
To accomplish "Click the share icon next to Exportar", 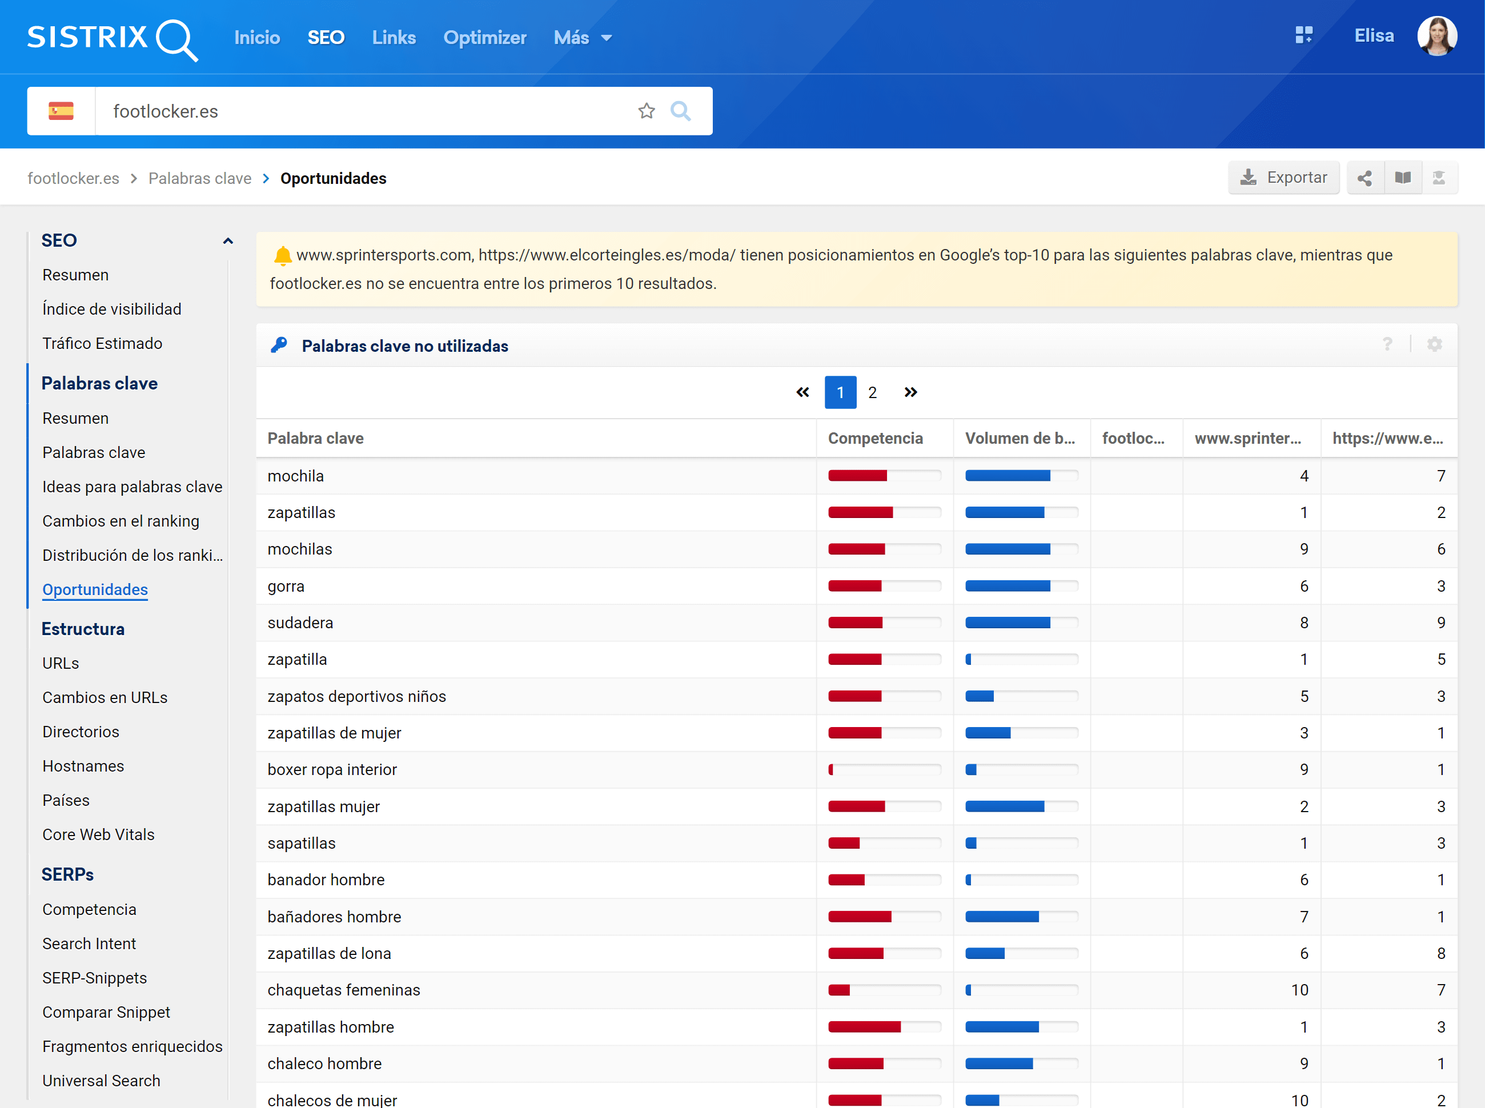I will (x=1365, y=178).
